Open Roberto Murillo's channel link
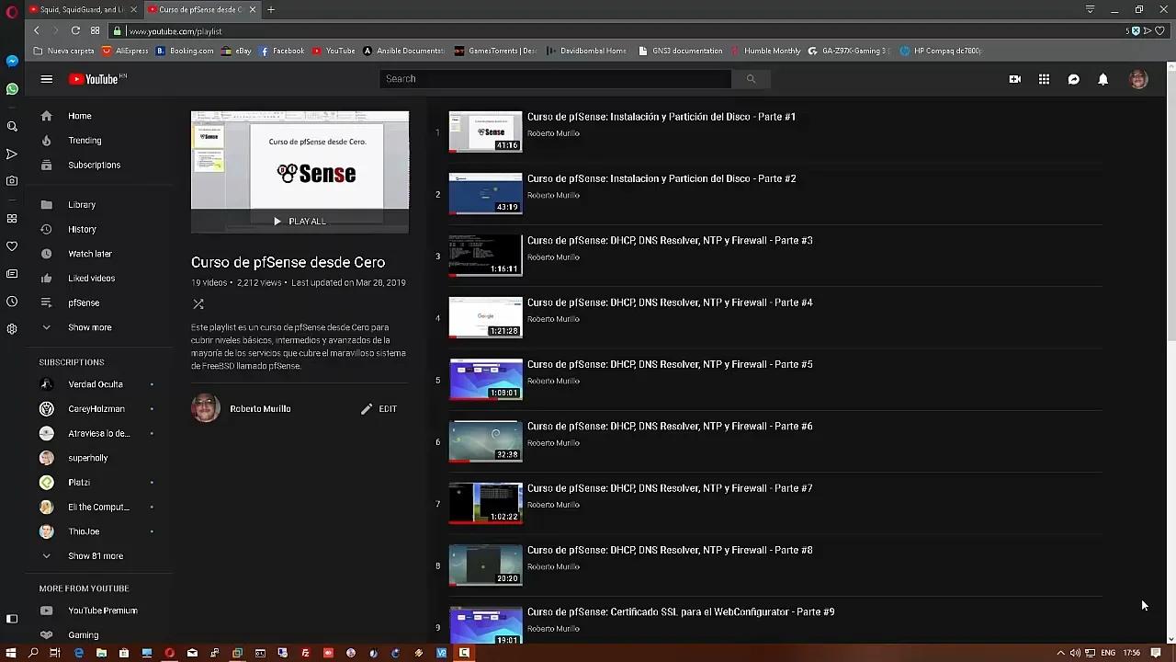The width and height of the screenshot is (1176, 662). tap(260, 408)
